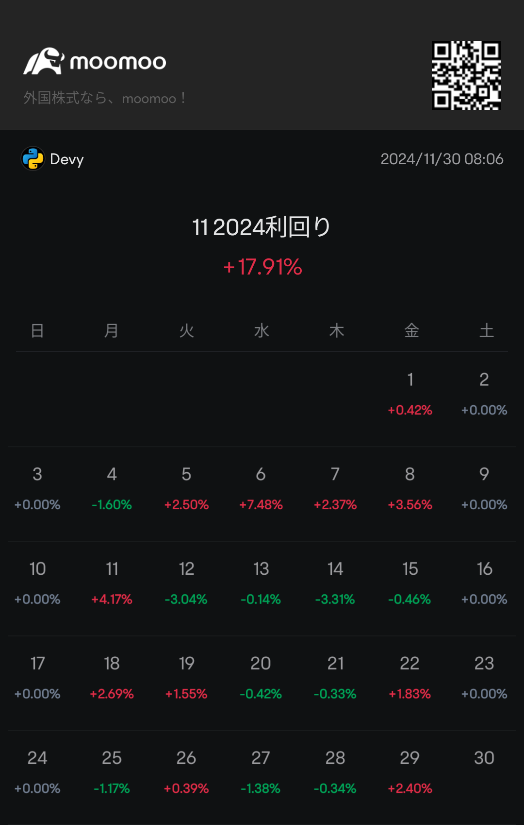Click Devy's Python avatar icon
The image size is (524, 825).
[x=33, y=159]
